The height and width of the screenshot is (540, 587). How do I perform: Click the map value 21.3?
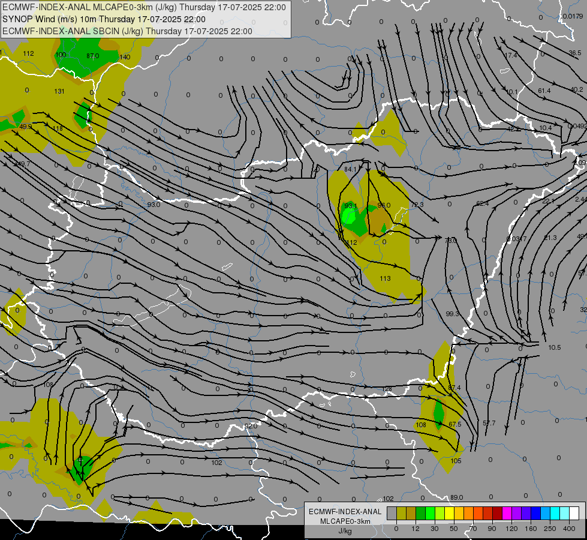point(550,238)
